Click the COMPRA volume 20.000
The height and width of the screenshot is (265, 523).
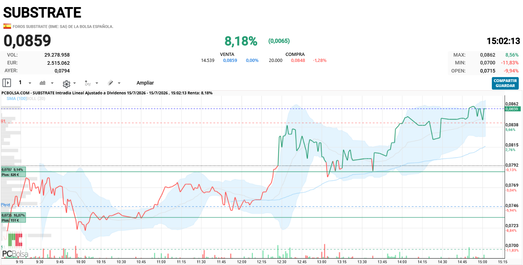pyautogui.click(x=275, y=61)
